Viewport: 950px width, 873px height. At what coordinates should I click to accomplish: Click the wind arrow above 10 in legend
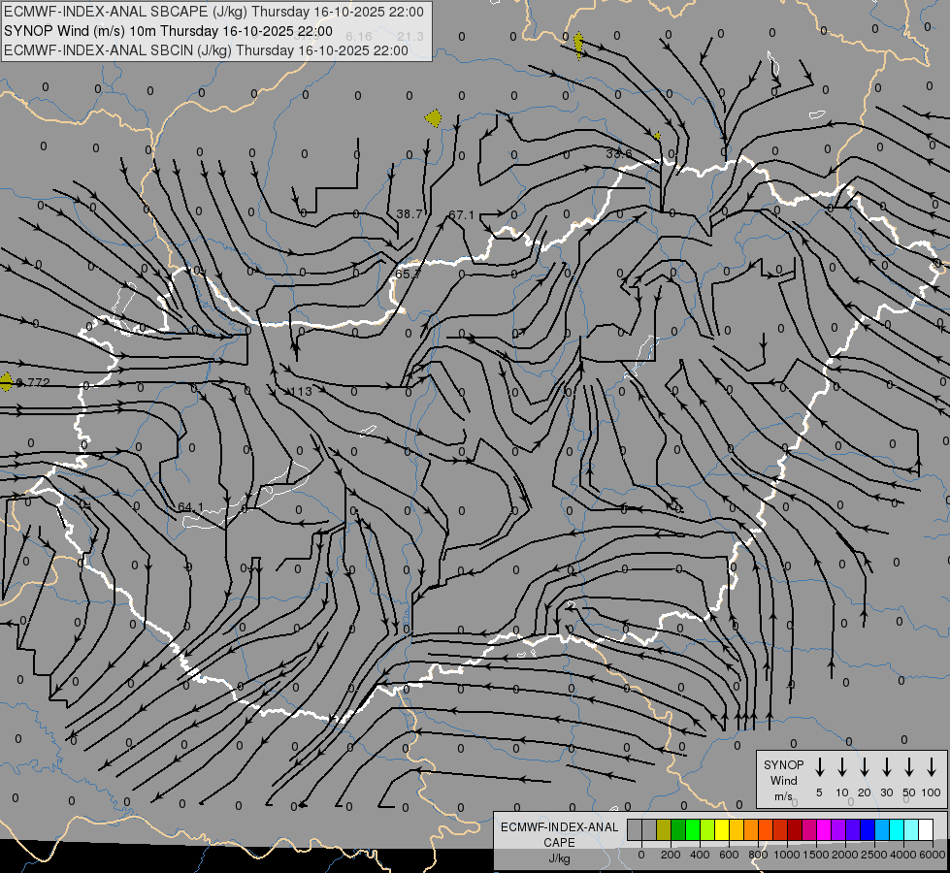[841, 767]
